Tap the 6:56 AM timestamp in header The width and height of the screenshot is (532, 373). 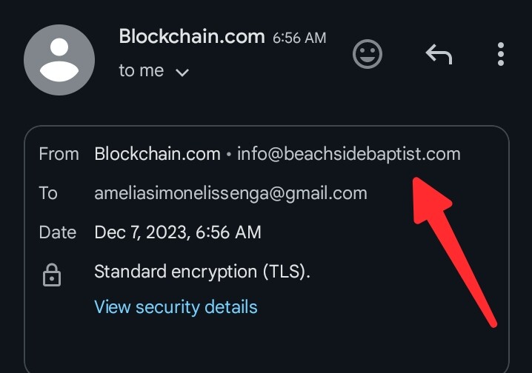299,38
